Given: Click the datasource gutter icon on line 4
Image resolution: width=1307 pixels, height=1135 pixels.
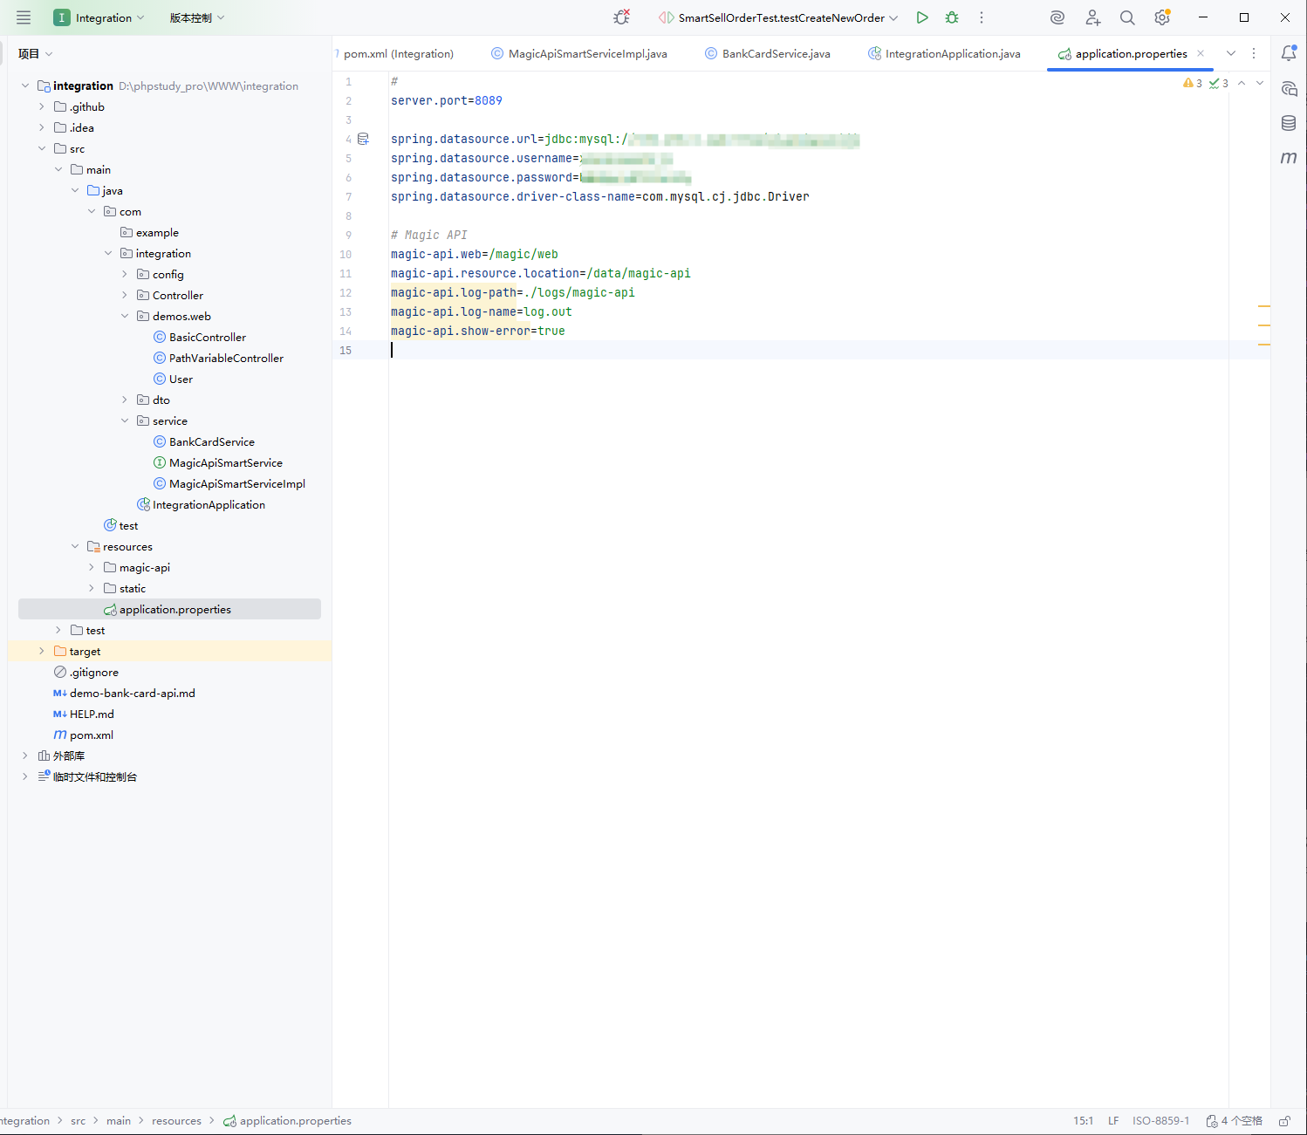Looking at the screenshot, I should pos(364,139).
